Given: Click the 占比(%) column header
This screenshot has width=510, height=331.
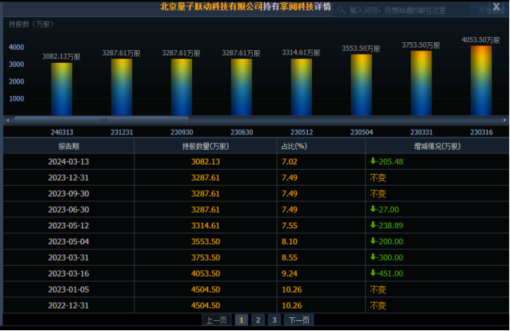Looking at the screenshot, I should (x=296, y=146).
